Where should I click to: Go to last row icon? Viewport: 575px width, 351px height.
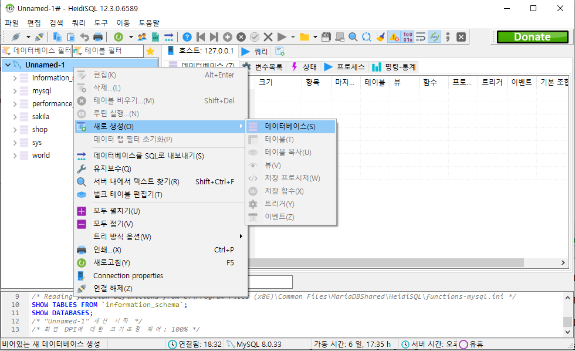tap(214, 37)
